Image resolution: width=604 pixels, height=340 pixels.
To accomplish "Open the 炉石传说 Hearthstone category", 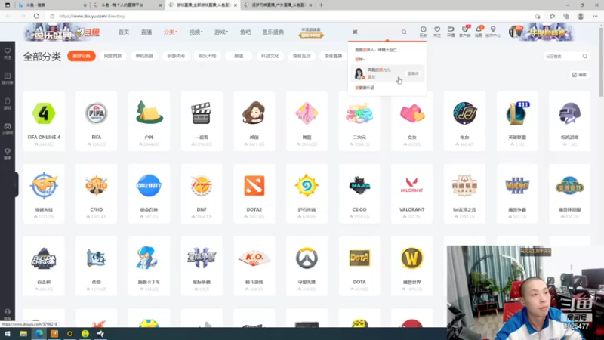I will click(307, 193).
